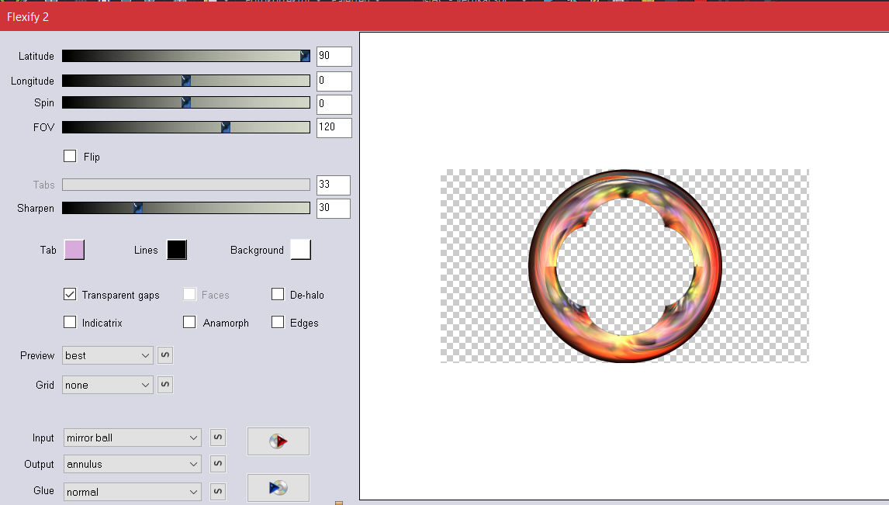
Task: Click the annulus image in preview
Action: coord(625,266)
